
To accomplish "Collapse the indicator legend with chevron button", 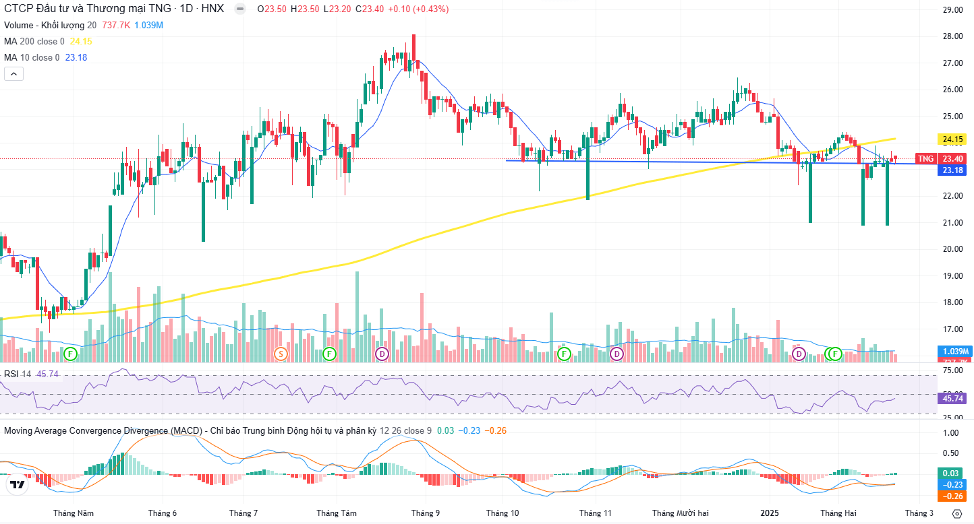I will [13, 74].
